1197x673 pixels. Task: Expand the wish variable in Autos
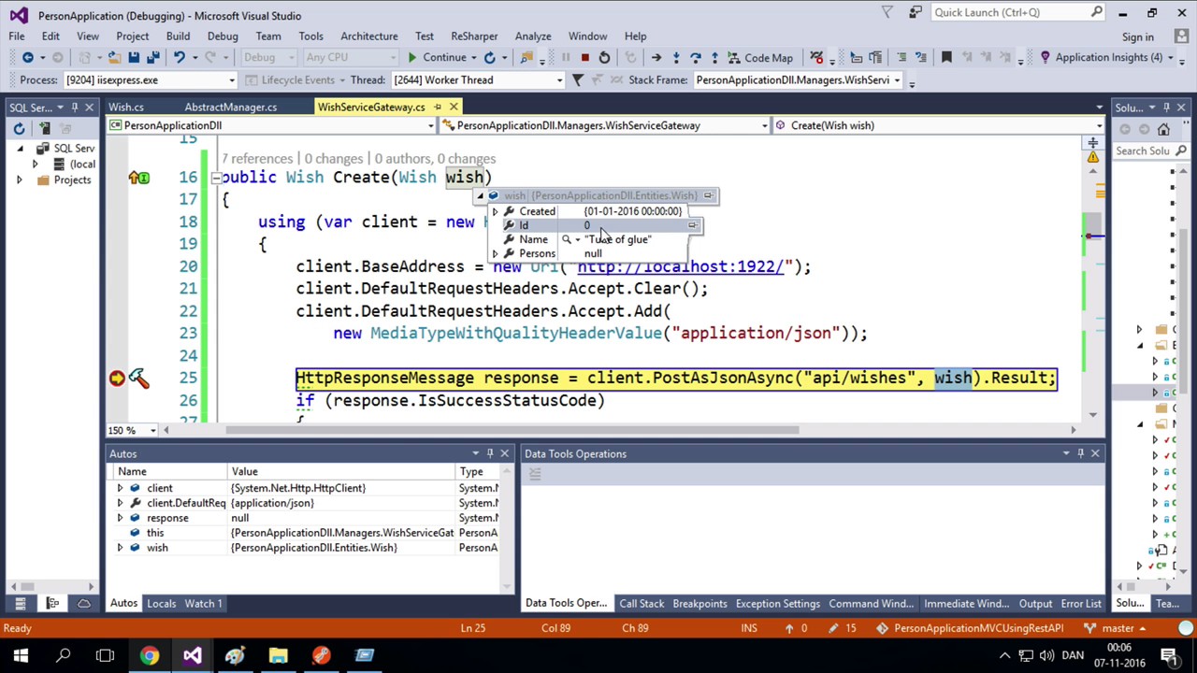click(120, 549)
